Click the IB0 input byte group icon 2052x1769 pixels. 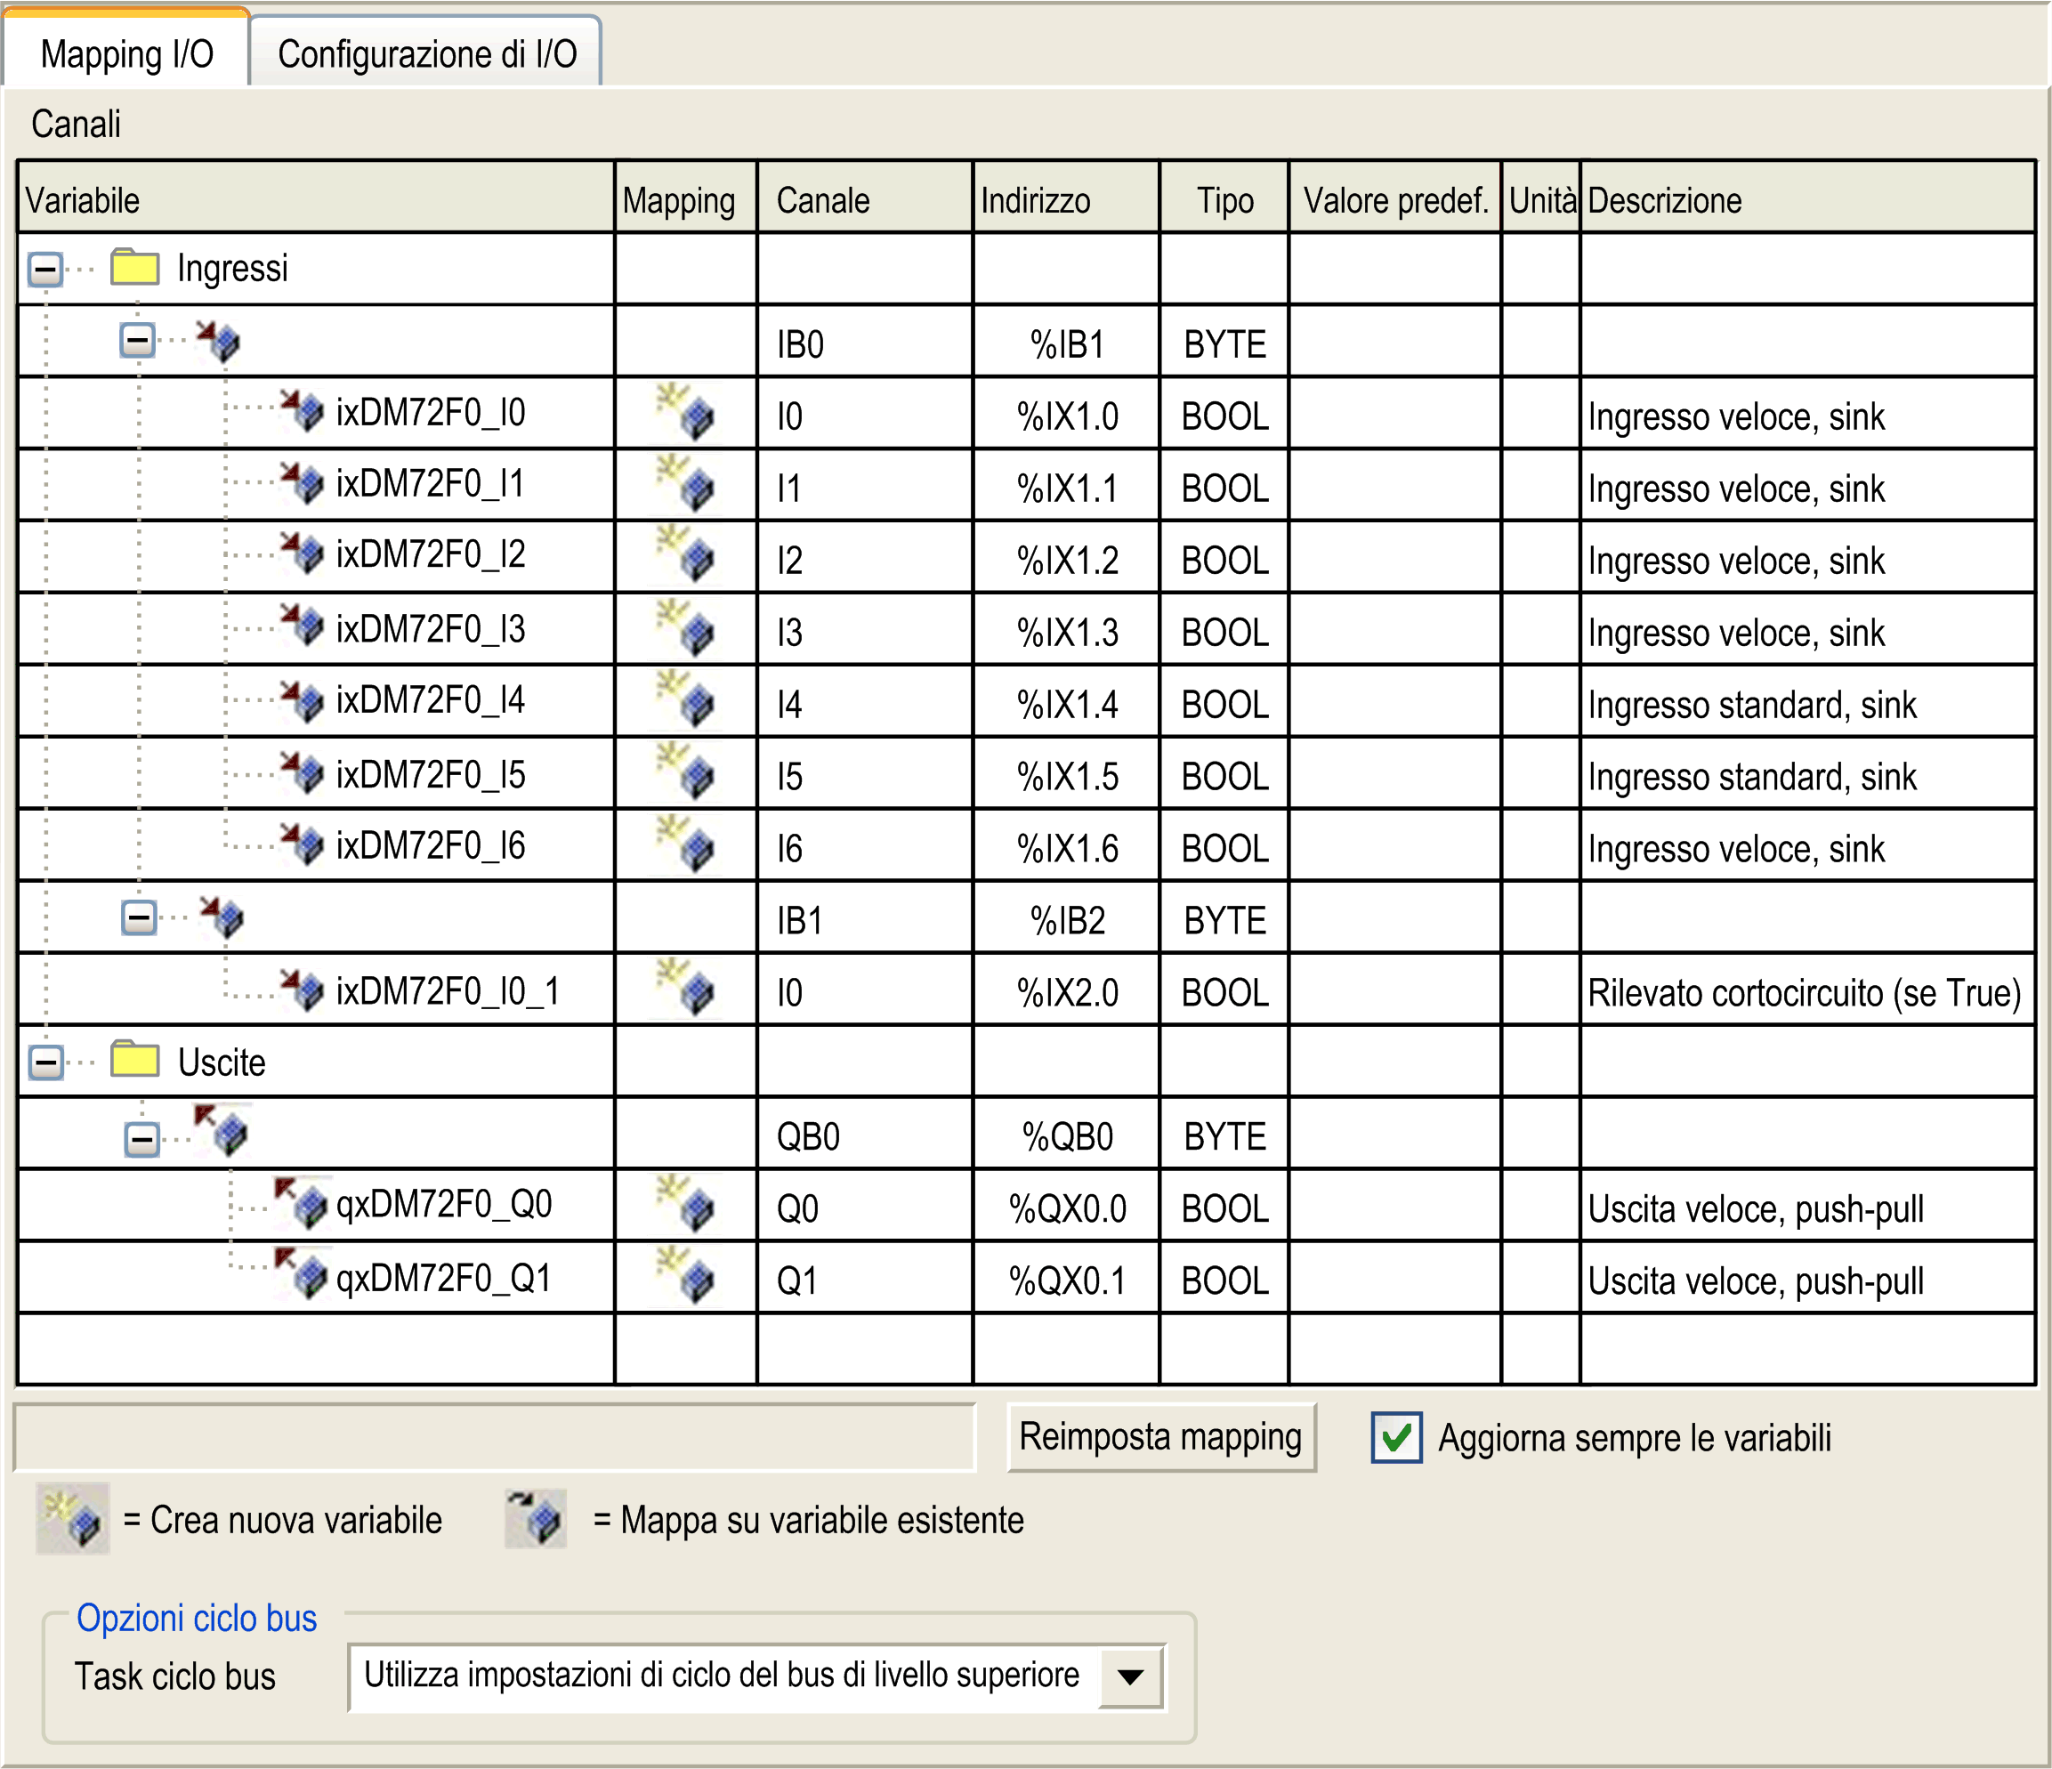pyautogui.click(x=218, y=341)
